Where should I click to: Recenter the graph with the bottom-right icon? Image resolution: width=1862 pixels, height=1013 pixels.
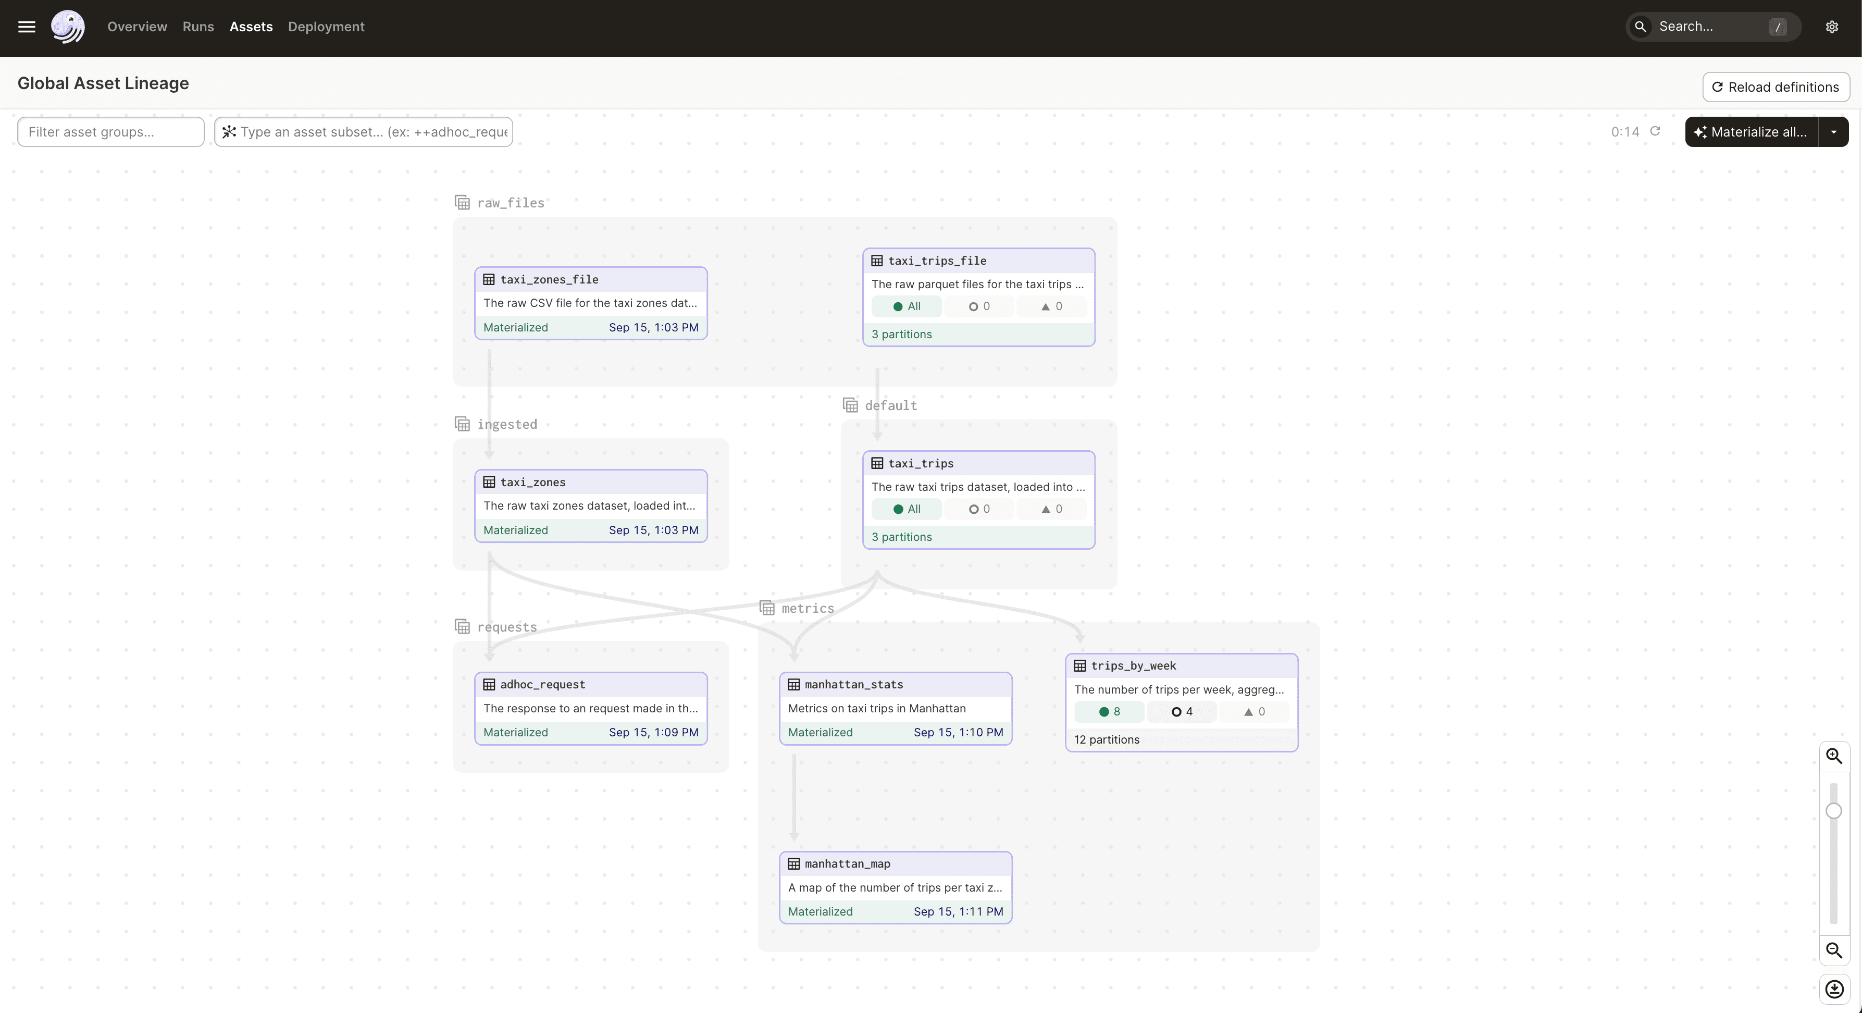(1834, 989)
